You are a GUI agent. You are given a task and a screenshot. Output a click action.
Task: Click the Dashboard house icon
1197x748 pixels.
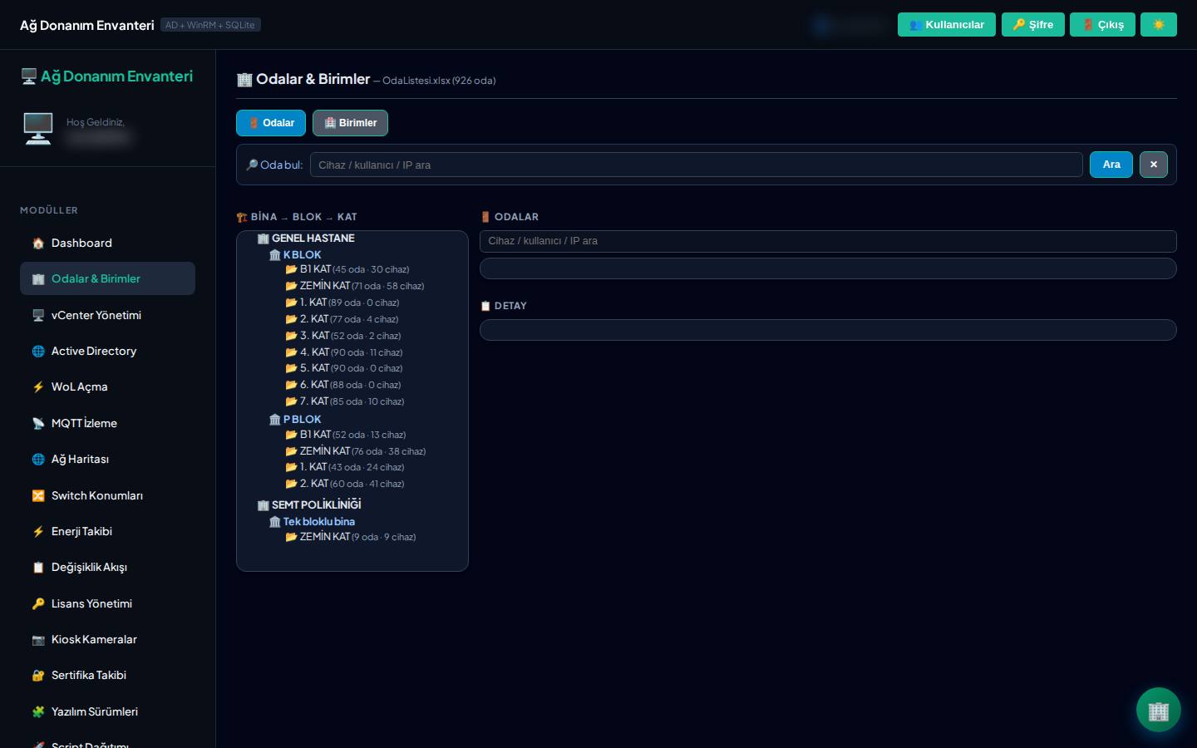coord(38,244)
